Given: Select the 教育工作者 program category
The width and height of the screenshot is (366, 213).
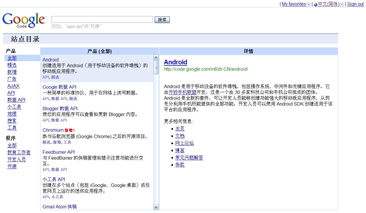Looking at the screenshot, I should coord(19,152).
